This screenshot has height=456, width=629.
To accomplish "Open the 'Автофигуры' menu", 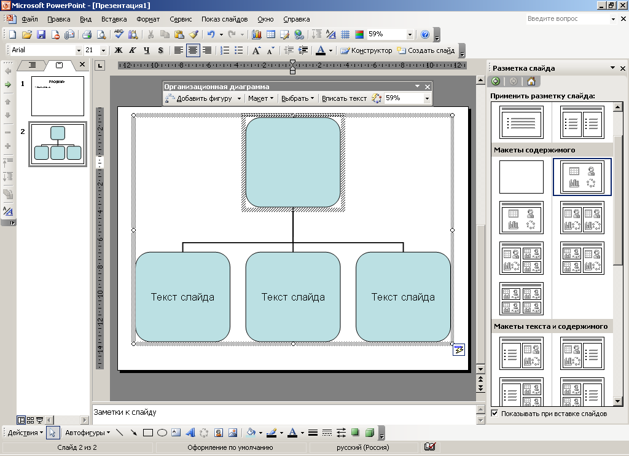I will (87, 433).
